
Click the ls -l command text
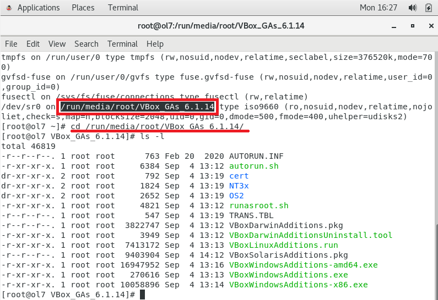click(152, 136)
